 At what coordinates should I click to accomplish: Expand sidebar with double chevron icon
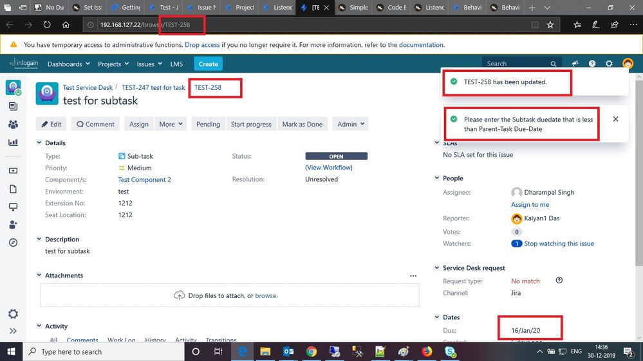[13, 331]
